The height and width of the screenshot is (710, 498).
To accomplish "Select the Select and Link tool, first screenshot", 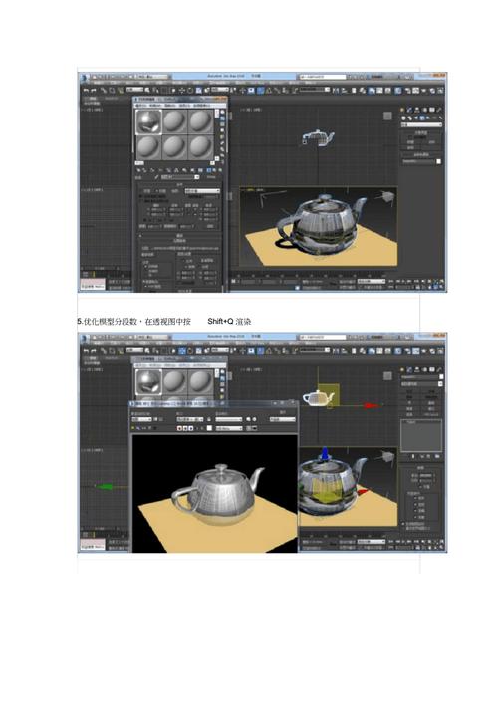I will pyautogui.click(x=104, y=91).
